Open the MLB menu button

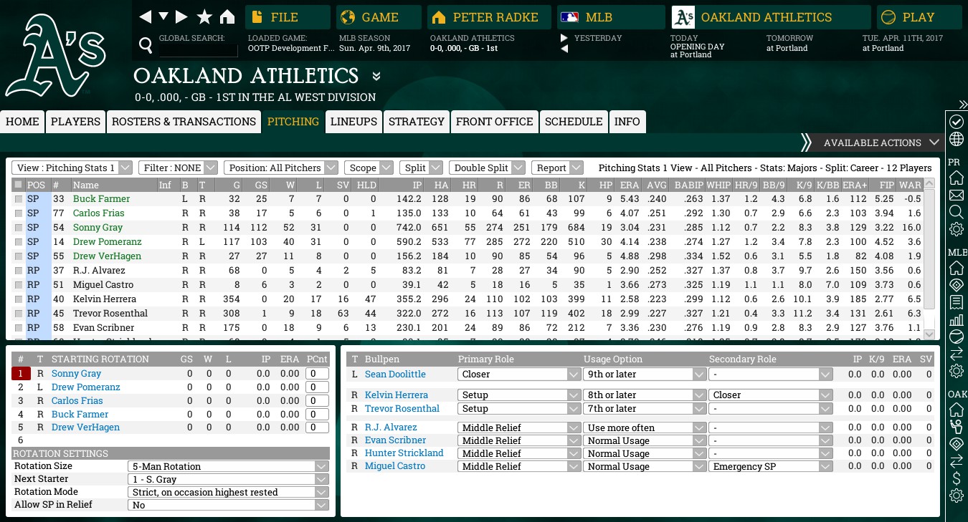(611, 17)
